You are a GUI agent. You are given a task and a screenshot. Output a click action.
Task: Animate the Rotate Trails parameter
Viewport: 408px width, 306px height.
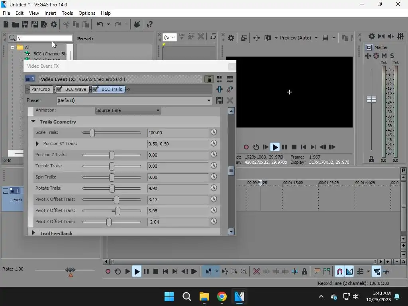click(x=214, y=188)
